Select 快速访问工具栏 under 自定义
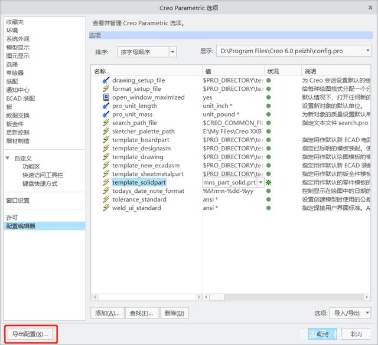This screenshot has width=378, height=345. point(43,175)
